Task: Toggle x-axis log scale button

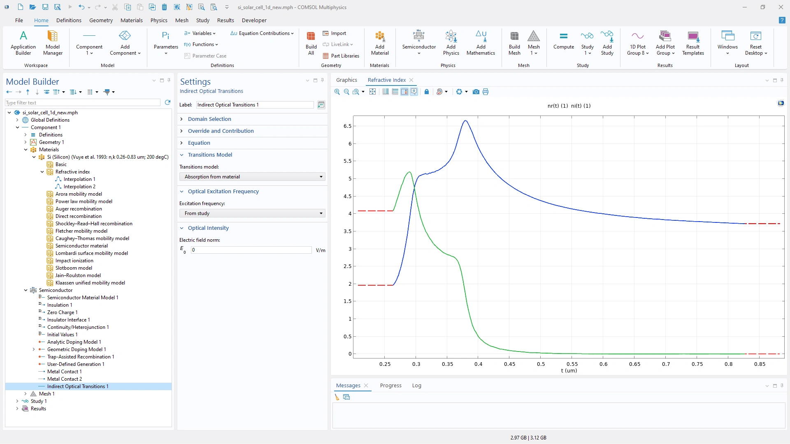Action: pyautogui.click(x=386, y=92)
